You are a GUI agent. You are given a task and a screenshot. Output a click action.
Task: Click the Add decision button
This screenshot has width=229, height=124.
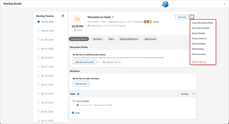(81, 84)
